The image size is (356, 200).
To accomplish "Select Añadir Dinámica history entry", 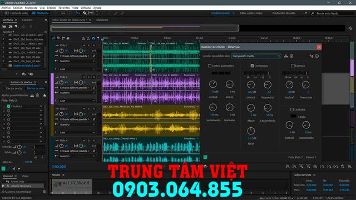I will [x=23, y=186].
